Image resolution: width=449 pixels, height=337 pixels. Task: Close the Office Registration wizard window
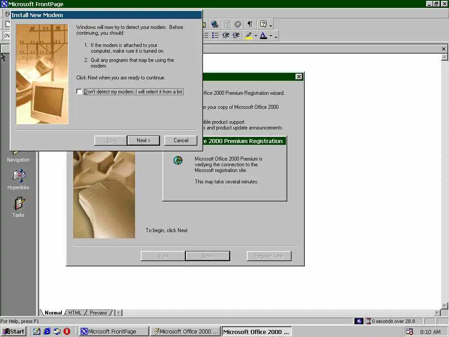point(299,76)
